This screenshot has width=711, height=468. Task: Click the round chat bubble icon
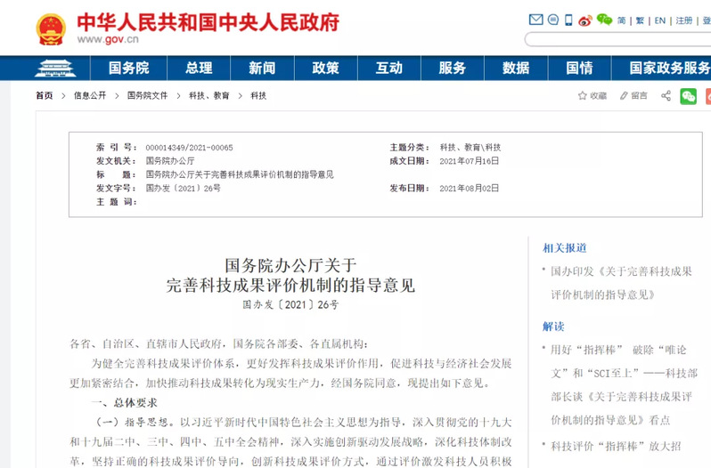[553, 20]
